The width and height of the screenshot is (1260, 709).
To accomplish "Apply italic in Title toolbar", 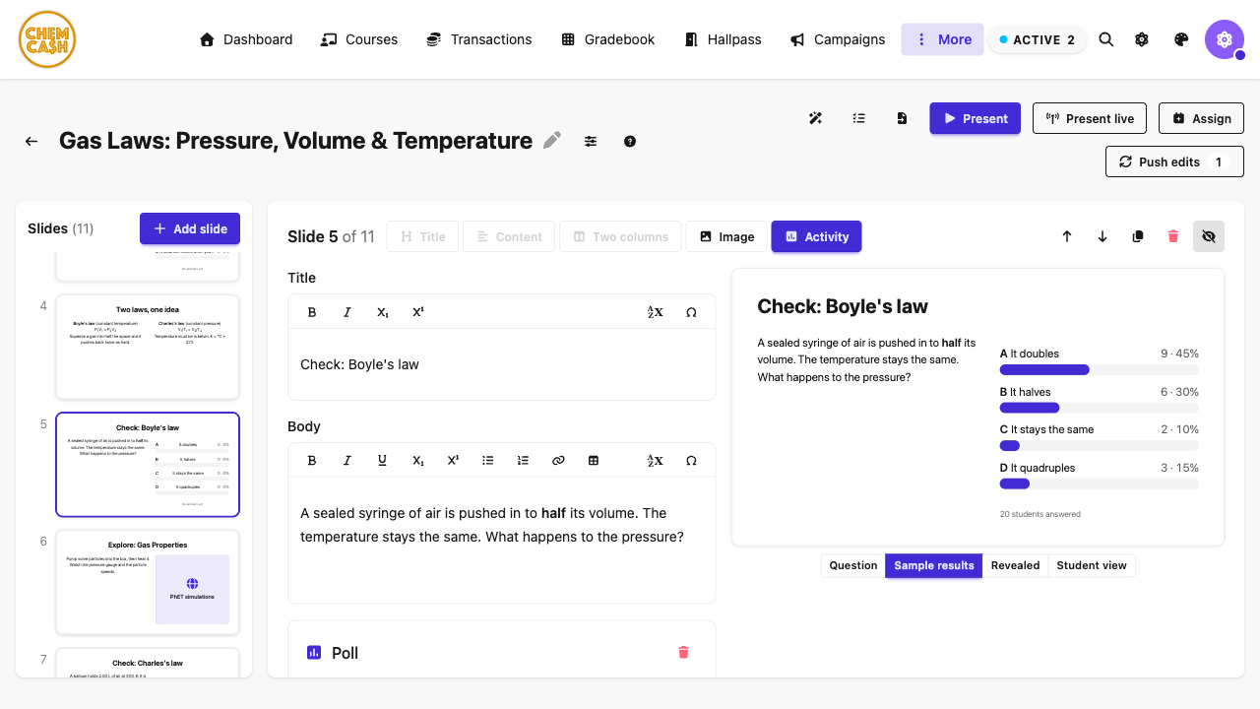I will tap(347, 312).
